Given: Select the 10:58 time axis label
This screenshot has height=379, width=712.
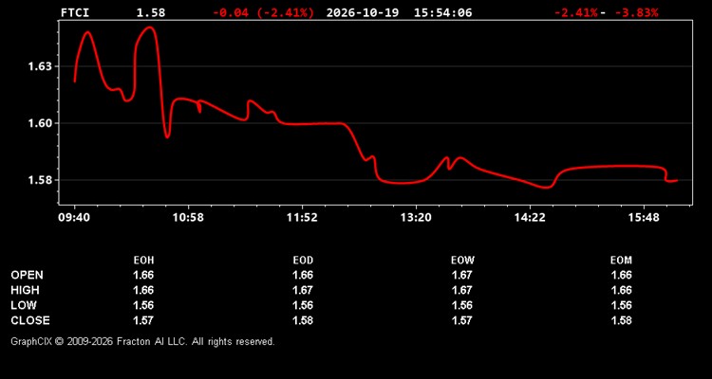Looking at the screenshot, I should (188, 218).
